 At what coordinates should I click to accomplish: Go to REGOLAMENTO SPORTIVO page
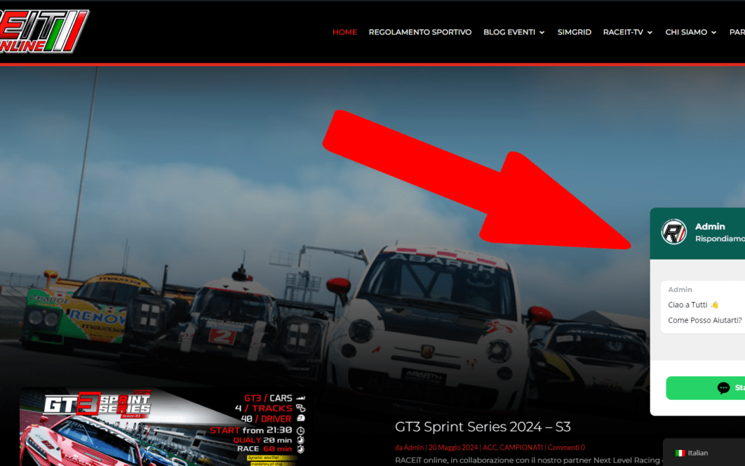(420, 32)
